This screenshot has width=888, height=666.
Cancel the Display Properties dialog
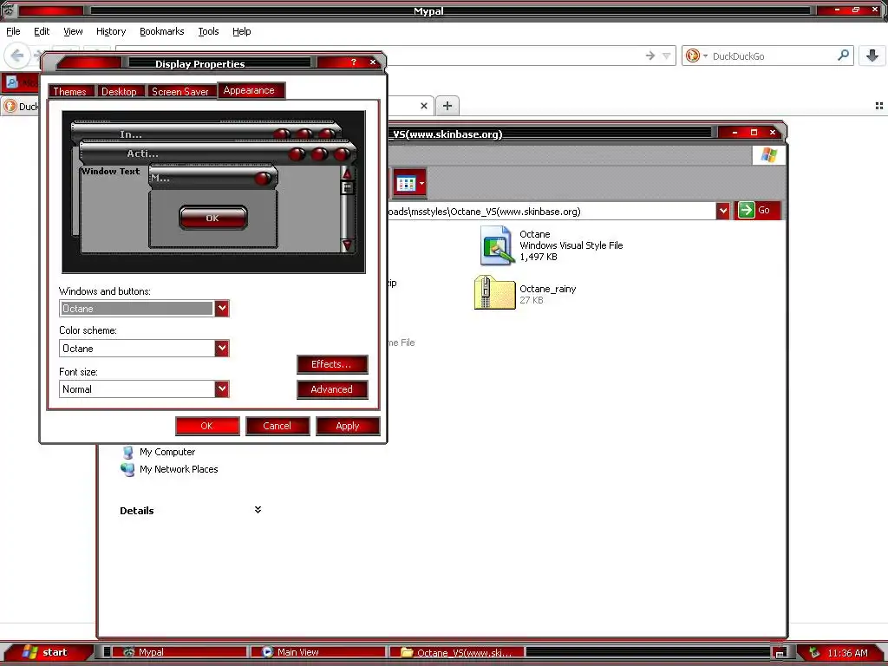277,426
